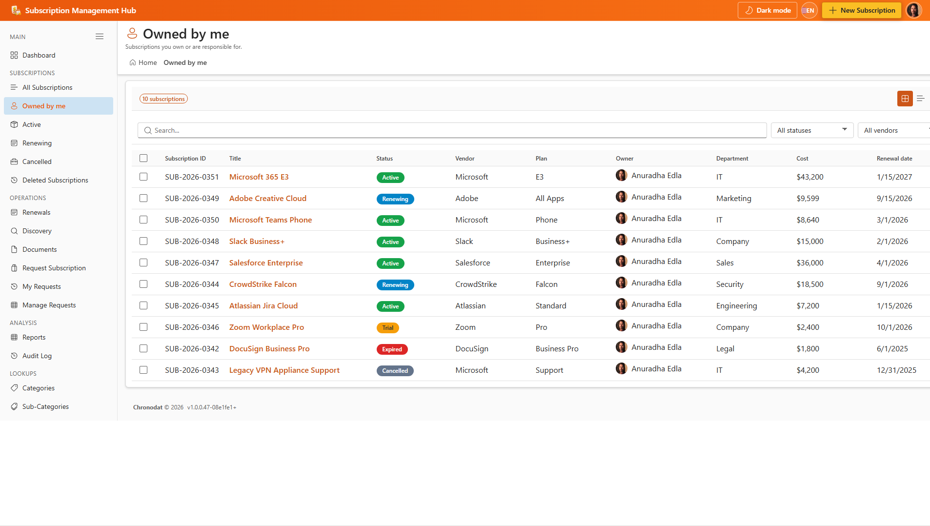
Task: Tick the Microsoft Teams Phone row checkbox
Action: (143, 220)
